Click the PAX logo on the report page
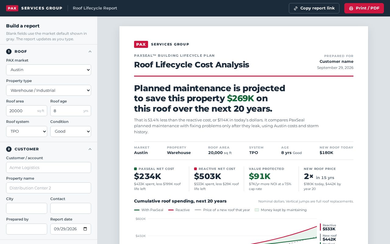The width and height of the screenshot is (390, 244). coord(141,45)
